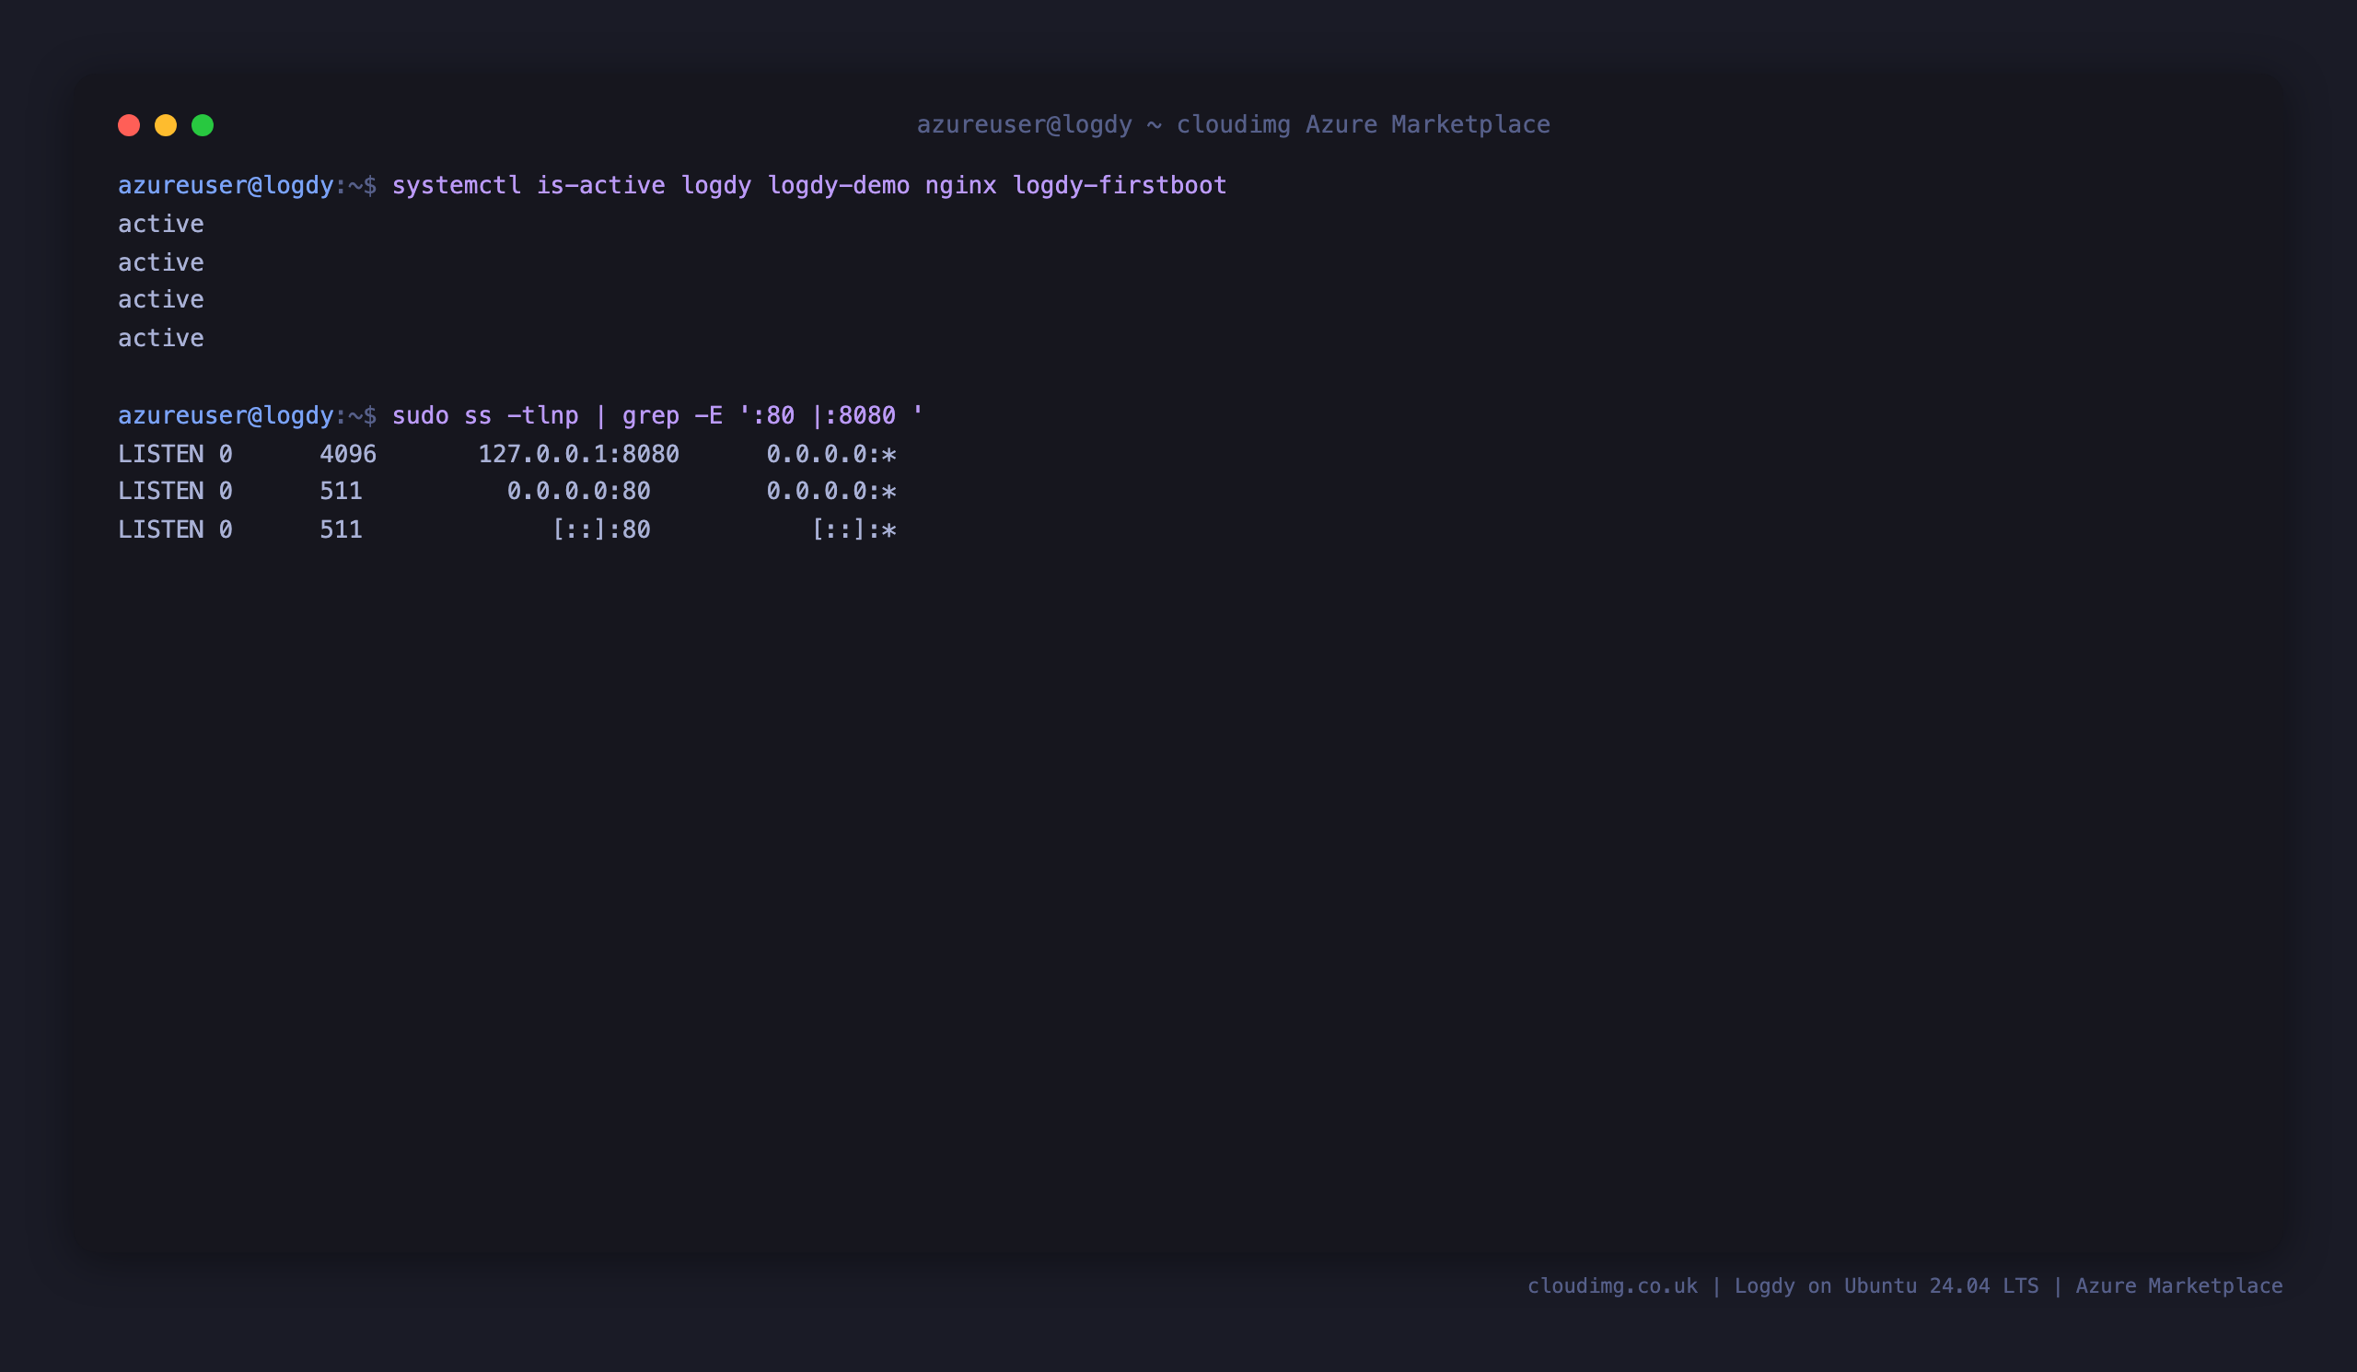
Task: Click the '[::]:*' peer address
Action: point(853,529)
